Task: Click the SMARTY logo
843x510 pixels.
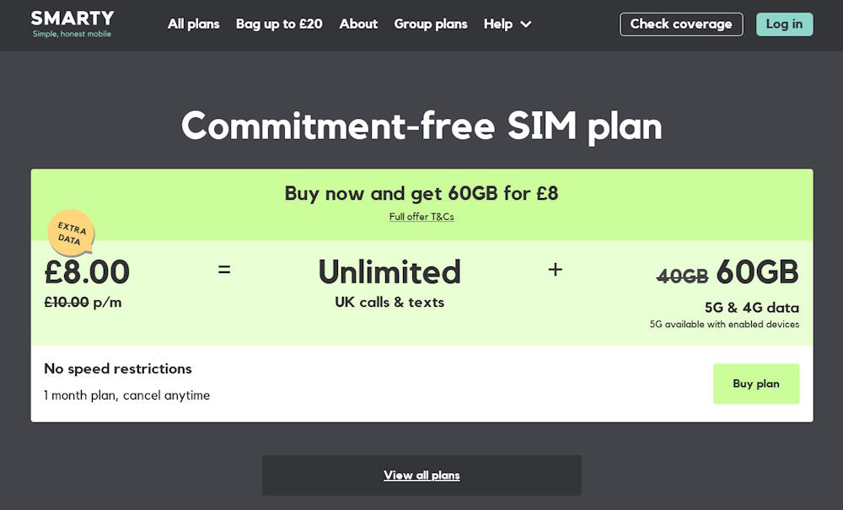Action: click(72, 24)
